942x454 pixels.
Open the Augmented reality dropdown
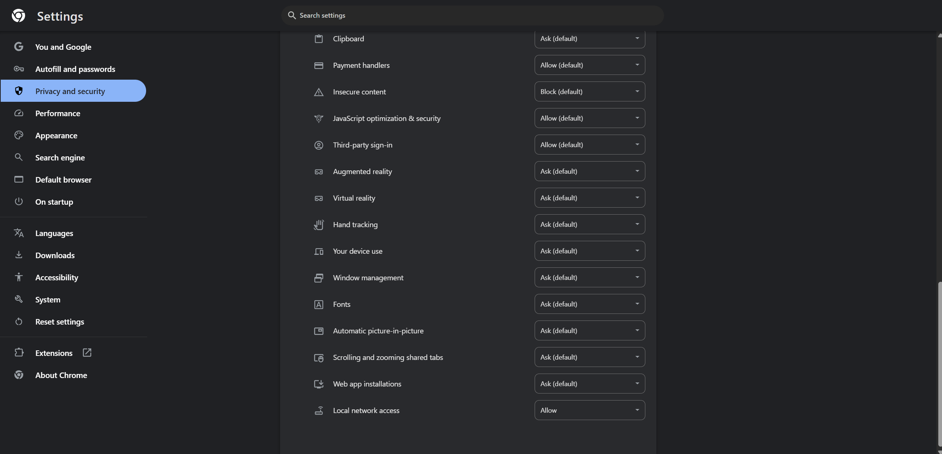click(x=590, y=171)
